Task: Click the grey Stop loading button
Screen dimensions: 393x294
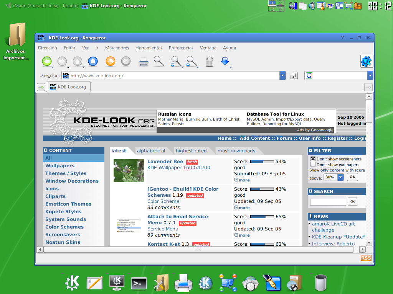Action: (x=126, y=61)
